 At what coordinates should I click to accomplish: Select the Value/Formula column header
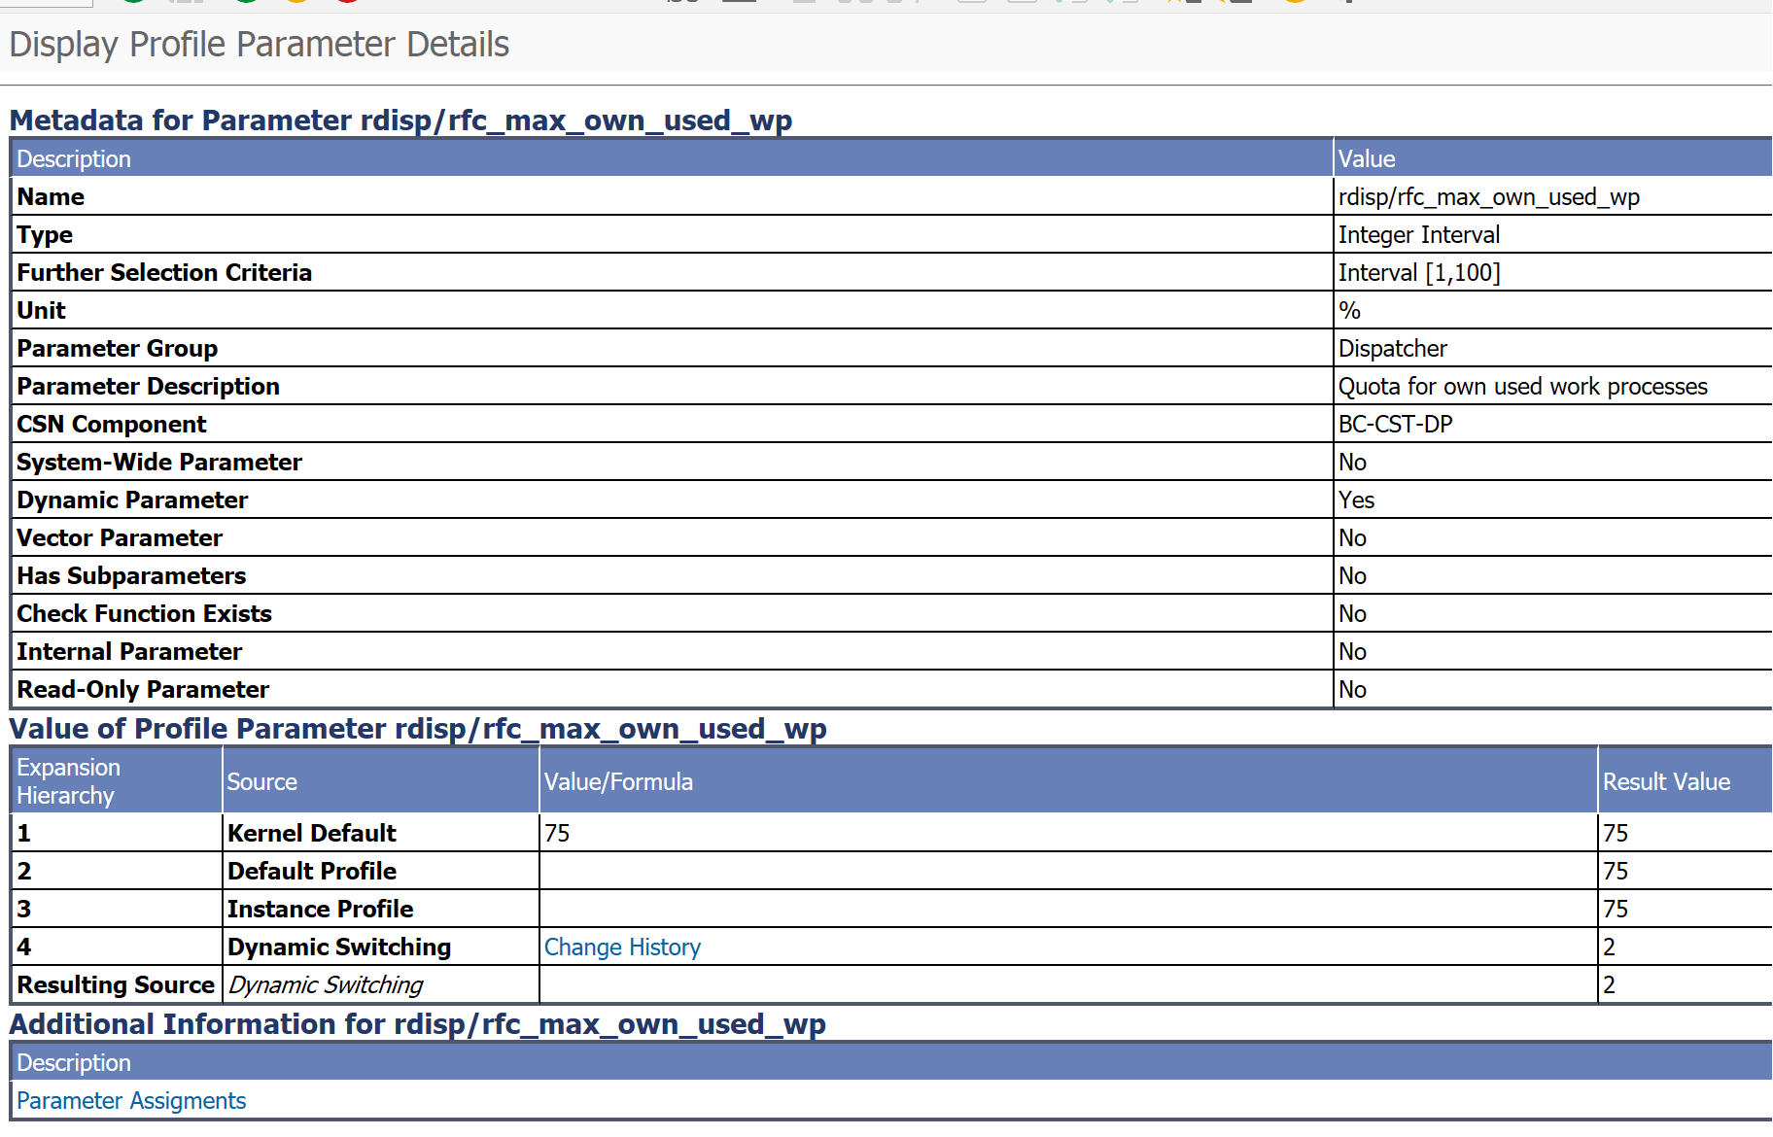[x=618, y=782]
